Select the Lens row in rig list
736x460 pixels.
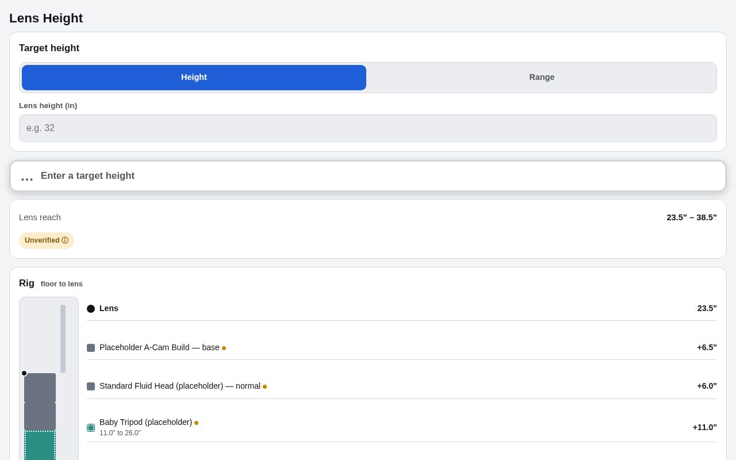click(402, 309)
